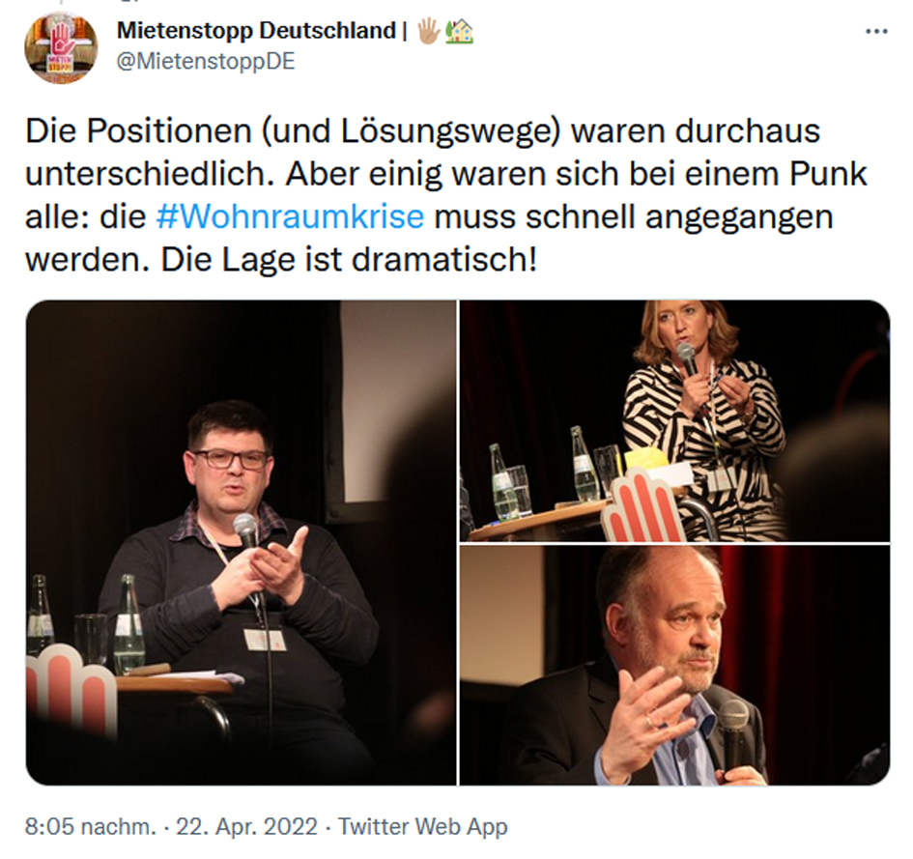Open the Mietenstopp Deutschland profile avatar
The width and height of the screenshot is (913, 859).
61,47
